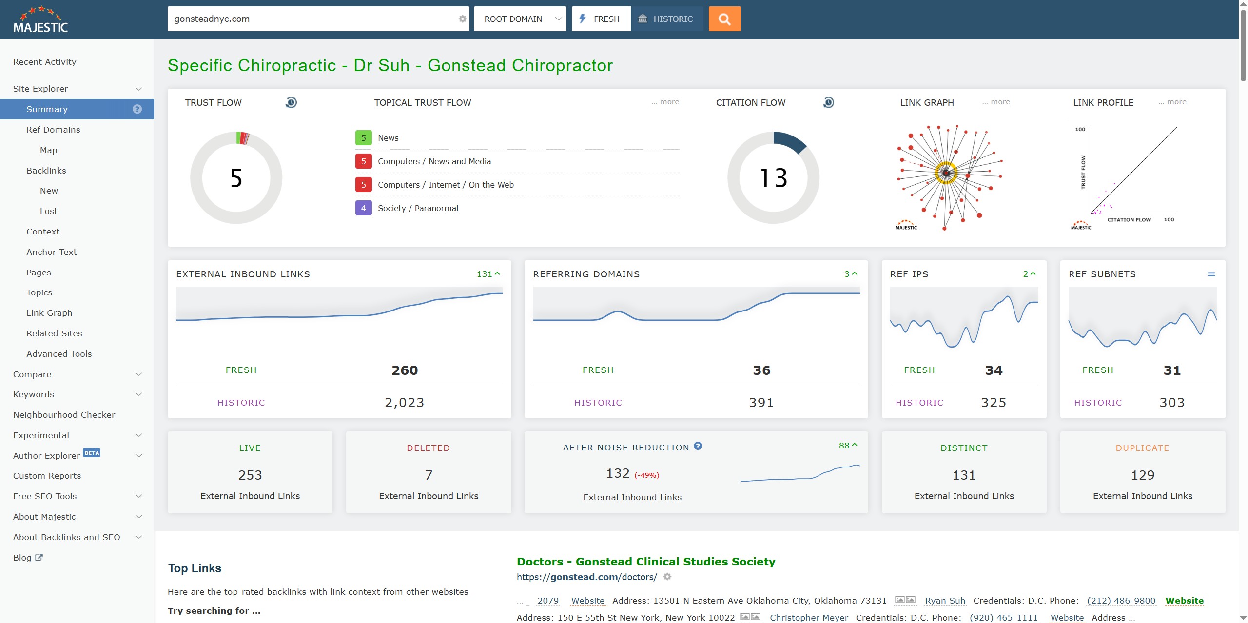Click the red Computers / News and Media swatch
This screenshot has height=623, width=1248.
[363, 161]
